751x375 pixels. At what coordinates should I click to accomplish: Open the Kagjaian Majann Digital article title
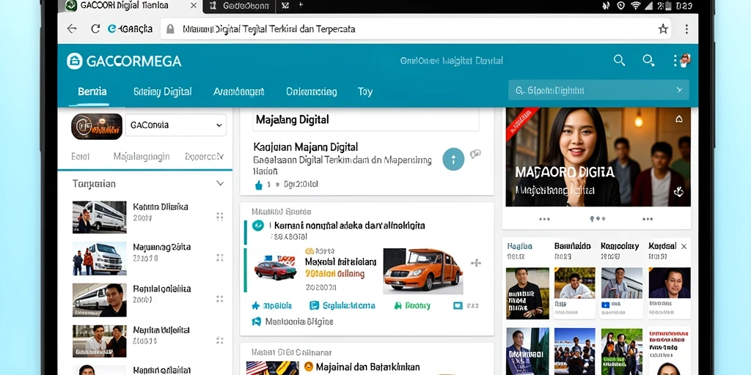[306, 146]
